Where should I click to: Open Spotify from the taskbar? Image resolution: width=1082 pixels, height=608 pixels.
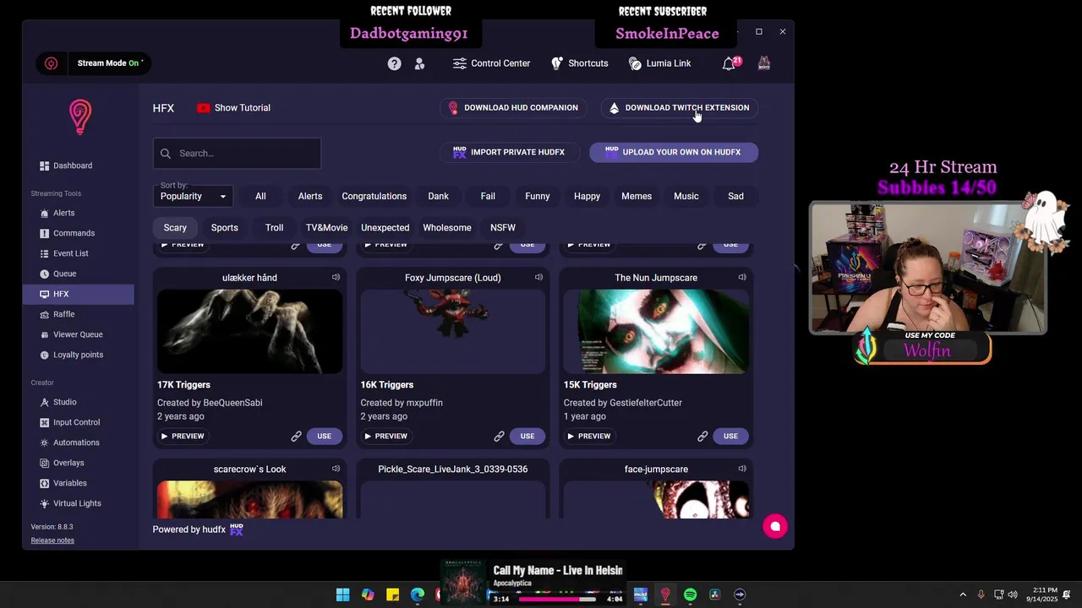tap(690, 594)
